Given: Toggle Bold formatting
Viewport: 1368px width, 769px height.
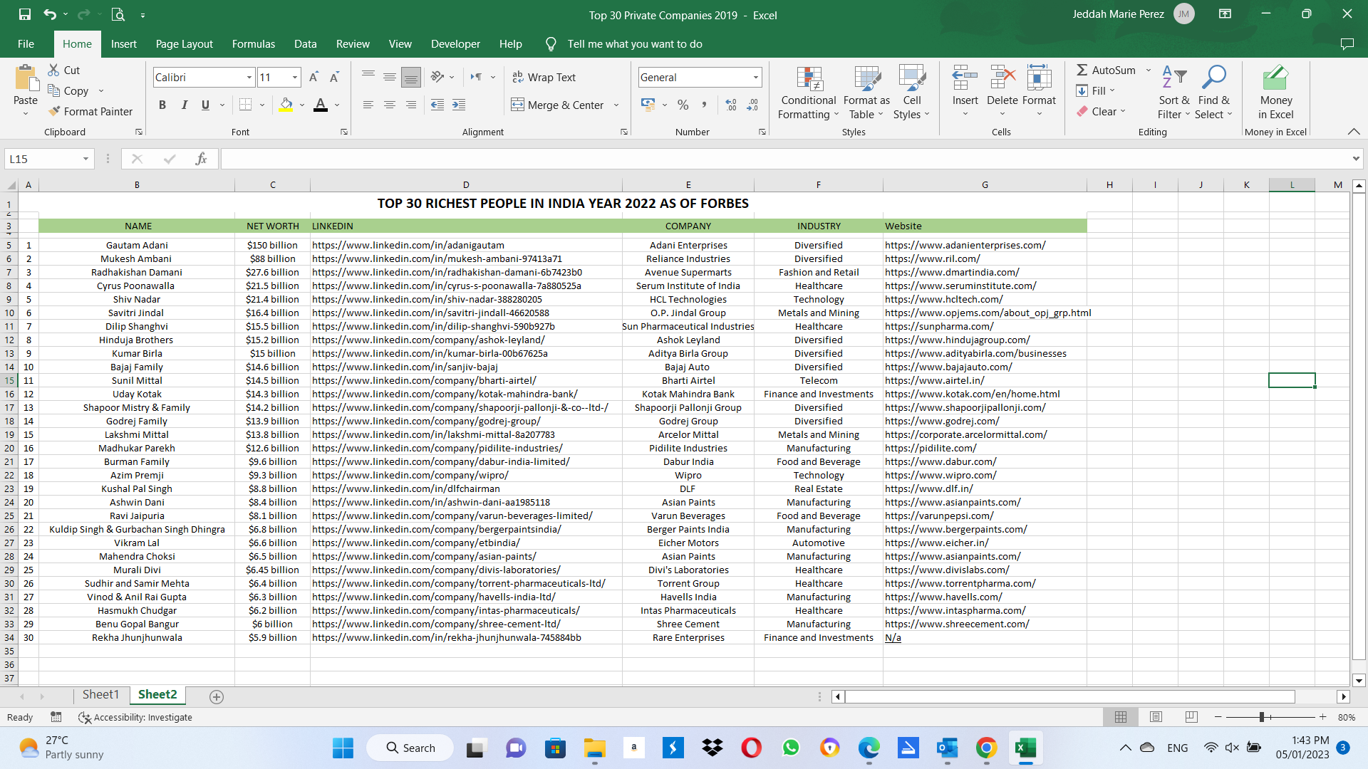Looking at the screenshot, I should [162, 105].
